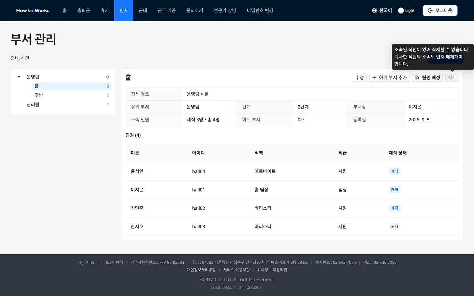Select the active 인사 tab
The width and height of the screenshot is (474, 296).
pyautogui.click(x=124, y=11)
